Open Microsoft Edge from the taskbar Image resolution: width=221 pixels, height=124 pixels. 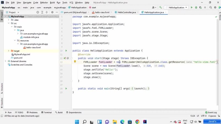(x=122, y=122)
